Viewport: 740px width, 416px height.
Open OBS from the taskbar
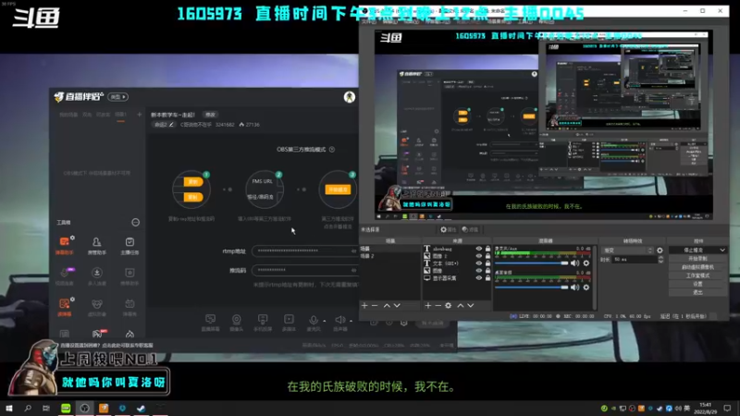[x=84, y=408]
